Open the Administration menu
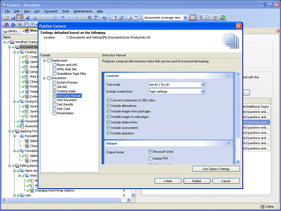Viewport: 281px width, 211px height. point(83,11)
